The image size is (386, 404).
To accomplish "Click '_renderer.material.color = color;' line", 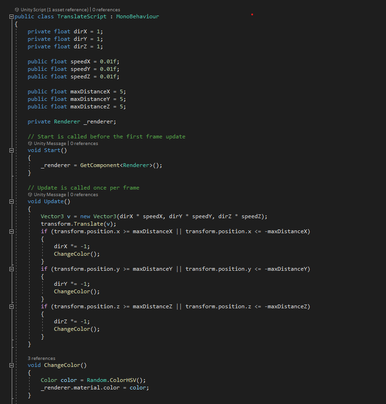I will coord(95,388).
